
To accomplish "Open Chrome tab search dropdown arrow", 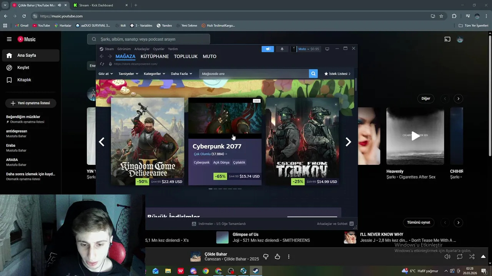I will coord(5,5).
